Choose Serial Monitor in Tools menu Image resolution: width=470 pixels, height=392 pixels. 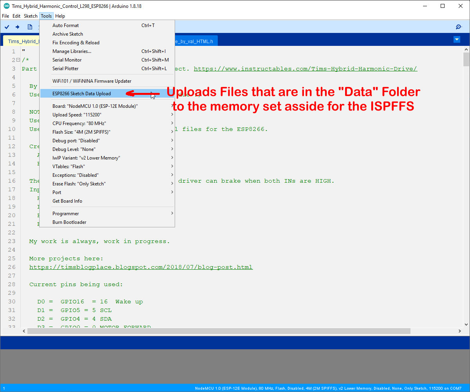pos(107,60)
